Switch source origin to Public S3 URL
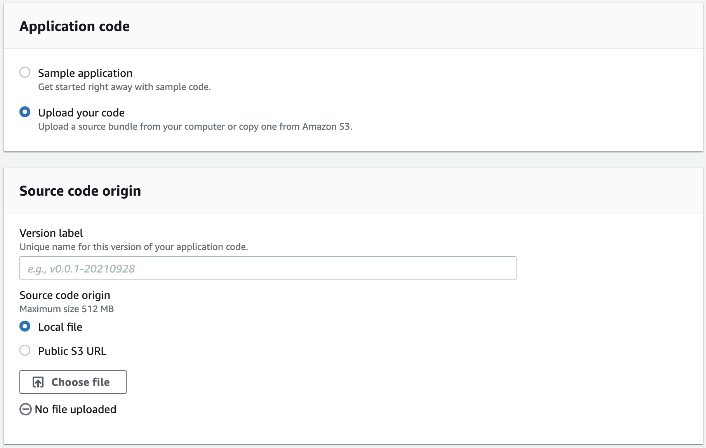The height and width of the screenshot is (448, 706). click(25, 351)
